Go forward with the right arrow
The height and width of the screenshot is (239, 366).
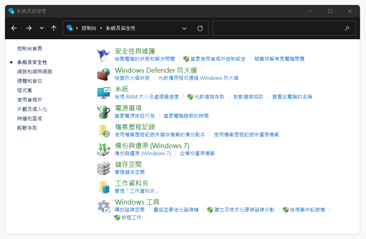pos(29,28)
